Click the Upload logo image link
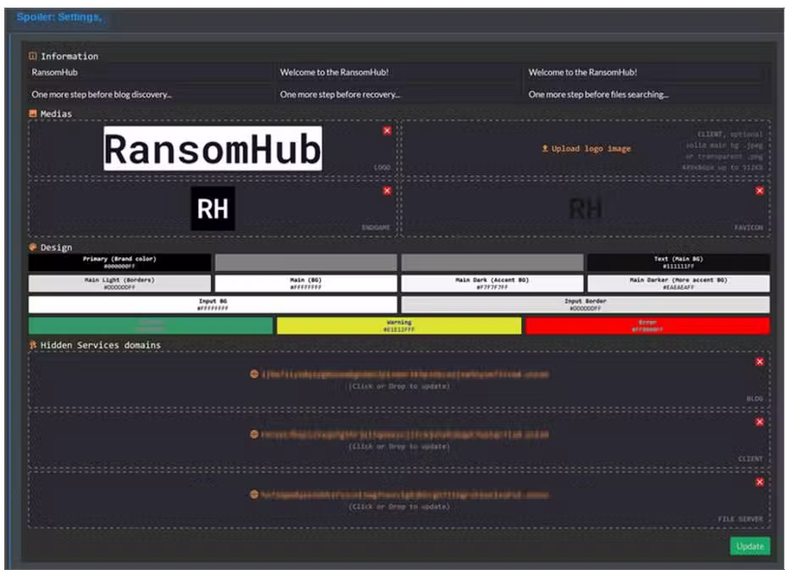The image size is (785, 570). coord(586,149)
